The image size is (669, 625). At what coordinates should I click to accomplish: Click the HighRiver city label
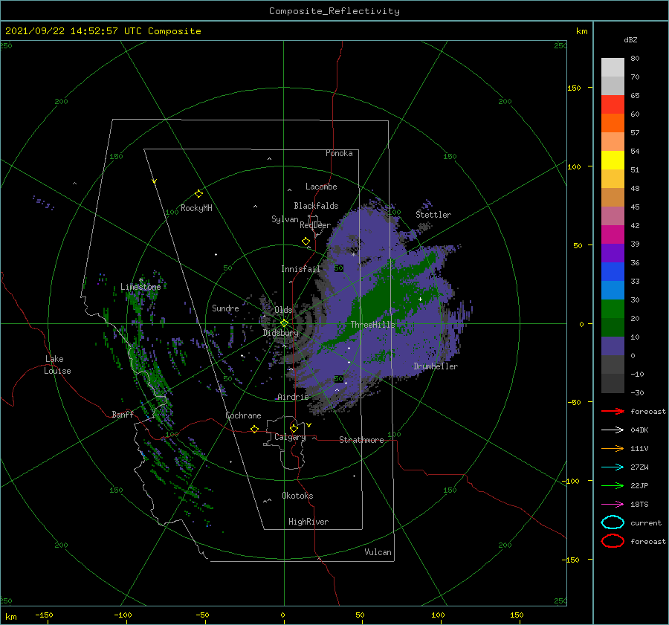(x=308, y=522)
